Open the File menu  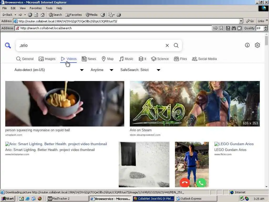point(5,8)
